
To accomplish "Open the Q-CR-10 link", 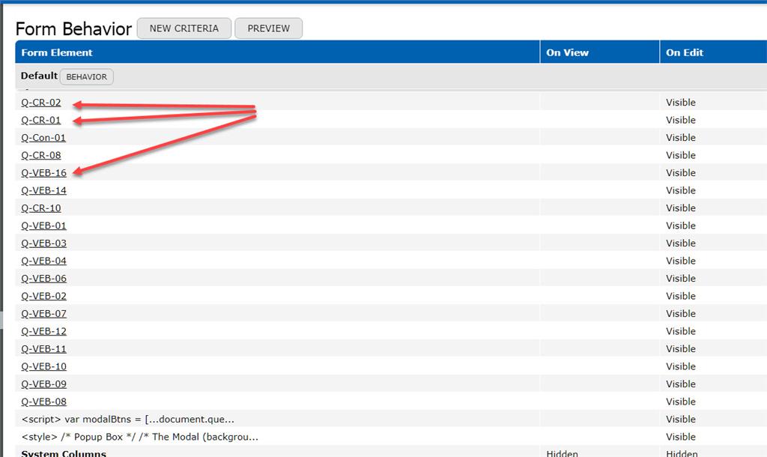I will [x=41, y=208].
